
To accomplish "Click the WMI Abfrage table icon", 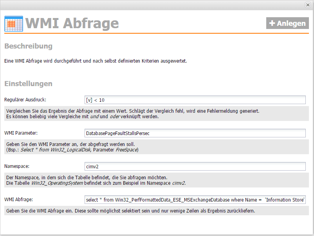I will pos(13,23).
